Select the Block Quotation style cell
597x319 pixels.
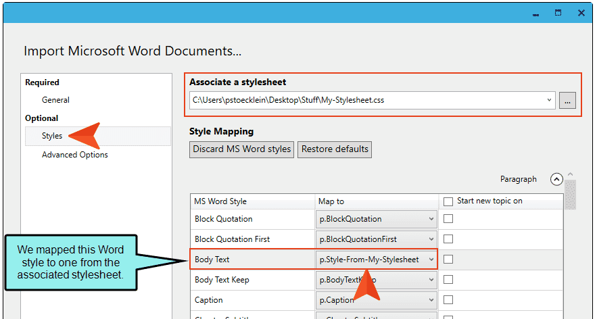pyautogui.click(x=253, y=219)
